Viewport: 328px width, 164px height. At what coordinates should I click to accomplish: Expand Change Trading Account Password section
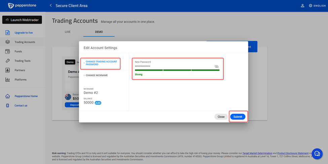pyautogui.click(x=101, y=63)
